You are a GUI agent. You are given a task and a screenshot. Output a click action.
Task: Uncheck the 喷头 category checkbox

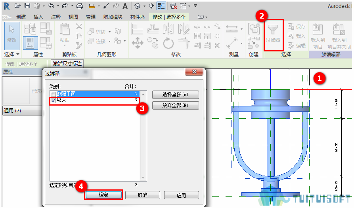point(53,100)
